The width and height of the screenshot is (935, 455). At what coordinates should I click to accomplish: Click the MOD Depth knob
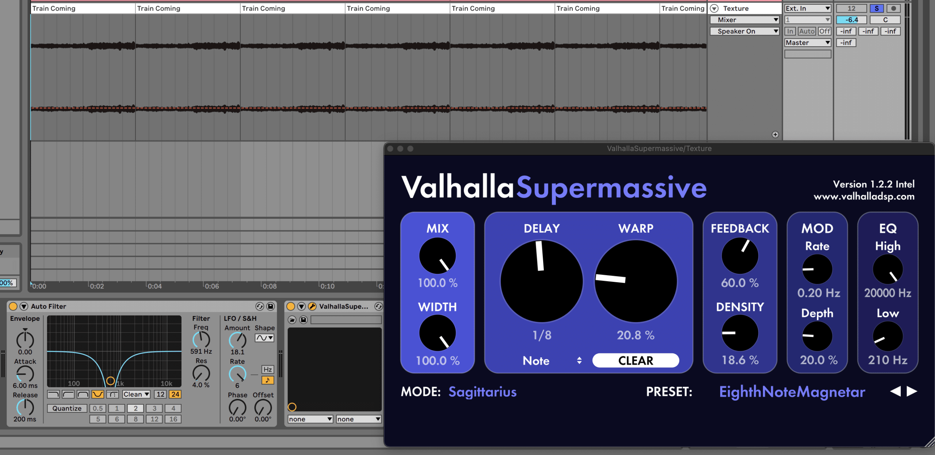817,336
